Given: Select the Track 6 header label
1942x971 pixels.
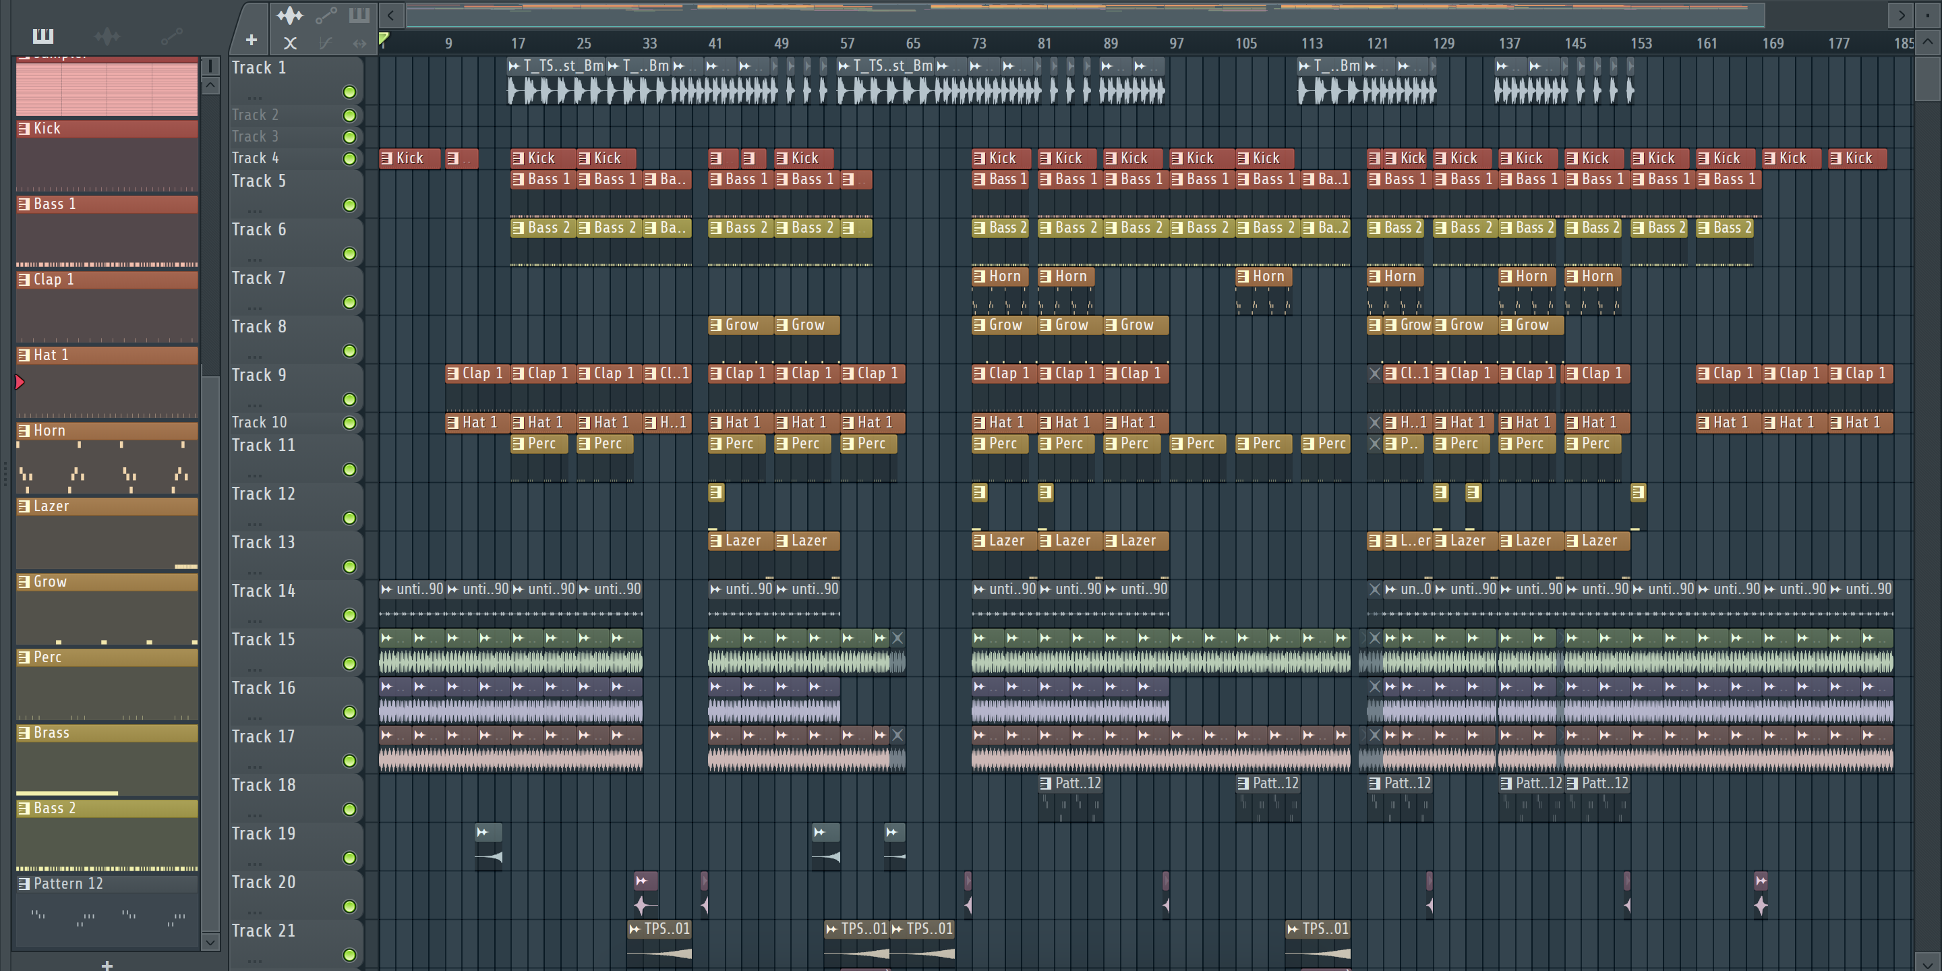Looking at the screenshot, I should [x=258, y=229].
